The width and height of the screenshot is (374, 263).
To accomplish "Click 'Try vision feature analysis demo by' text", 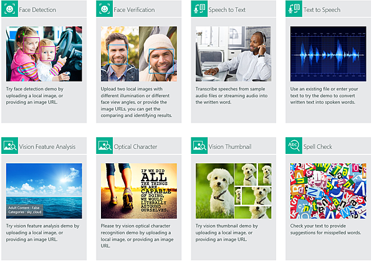I will tap(42, 226).
